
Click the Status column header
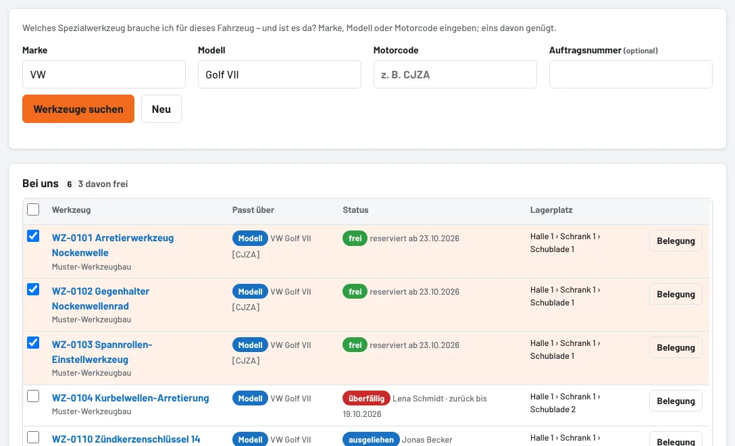click(355, 210)
